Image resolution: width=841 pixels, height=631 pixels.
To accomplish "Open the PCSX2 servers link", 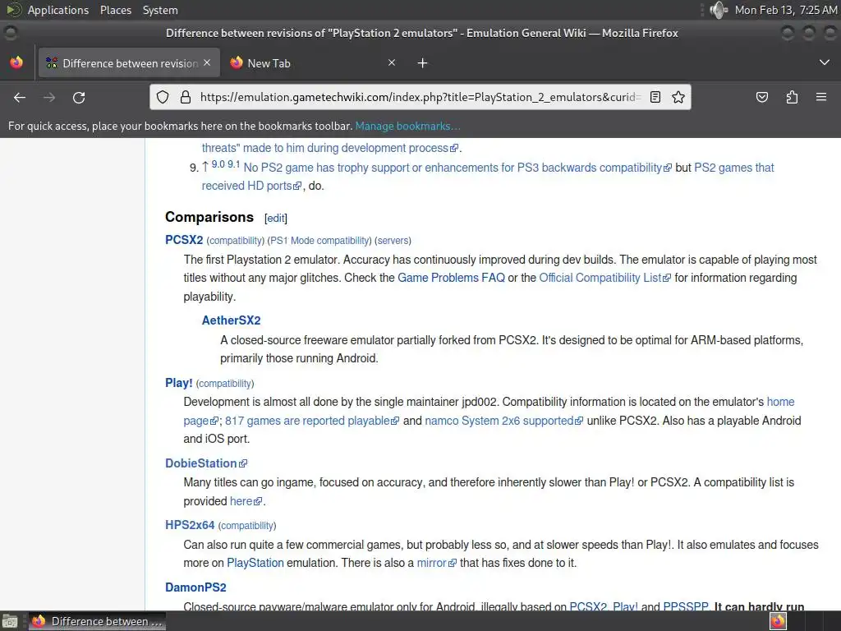I will [x=393, y=241].
